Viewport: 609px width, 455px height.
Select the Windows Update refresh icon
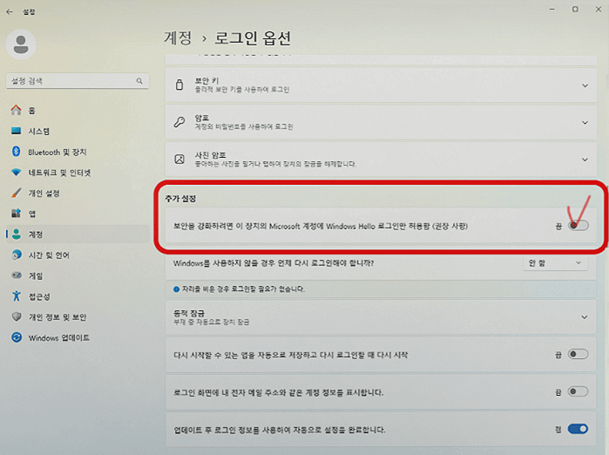pos(17,337)
